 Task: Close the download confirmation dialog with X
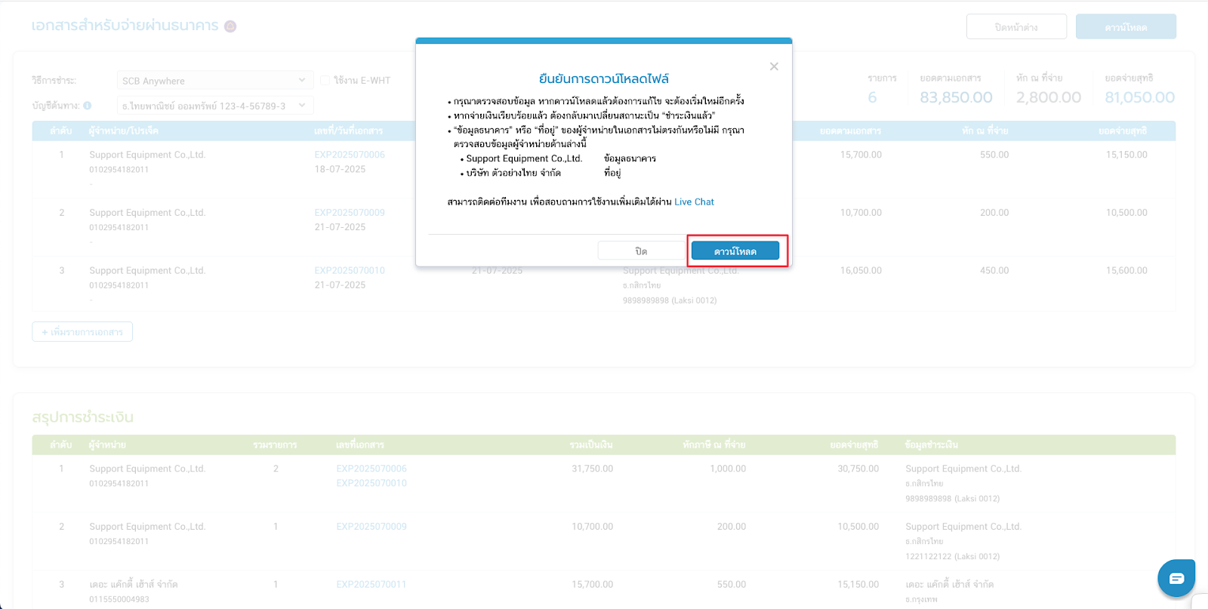[774, 66]
